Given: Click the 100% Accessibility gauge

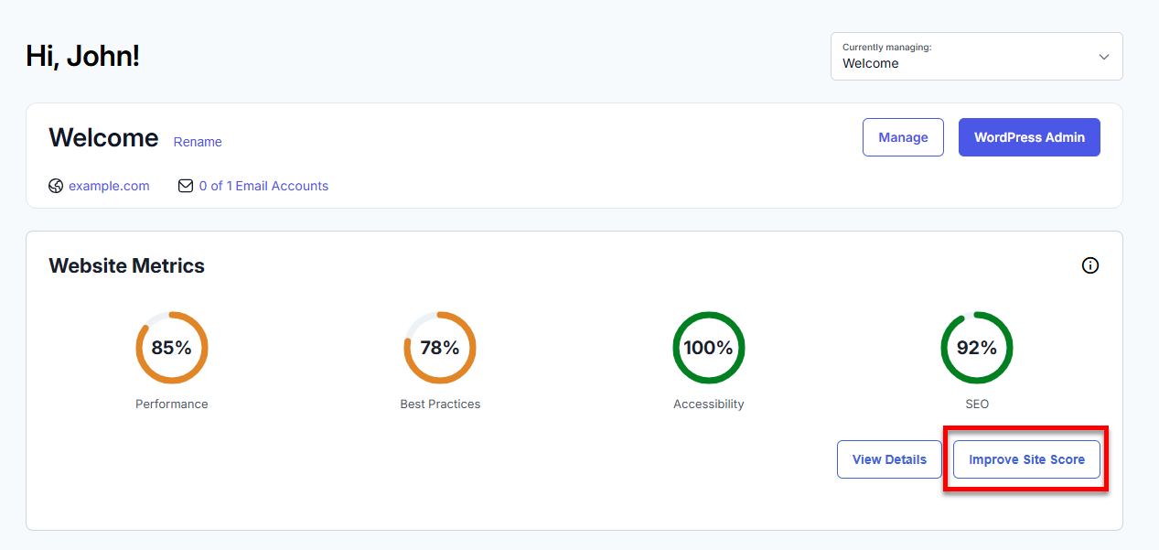Looking at the screenshot, I should coord(709,348).
